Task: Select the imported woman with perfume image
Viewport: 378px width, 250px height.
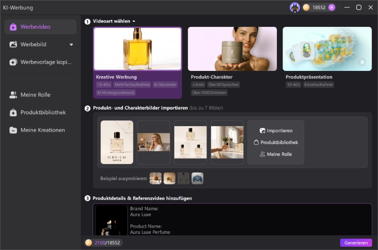Action: click(154, 142)
